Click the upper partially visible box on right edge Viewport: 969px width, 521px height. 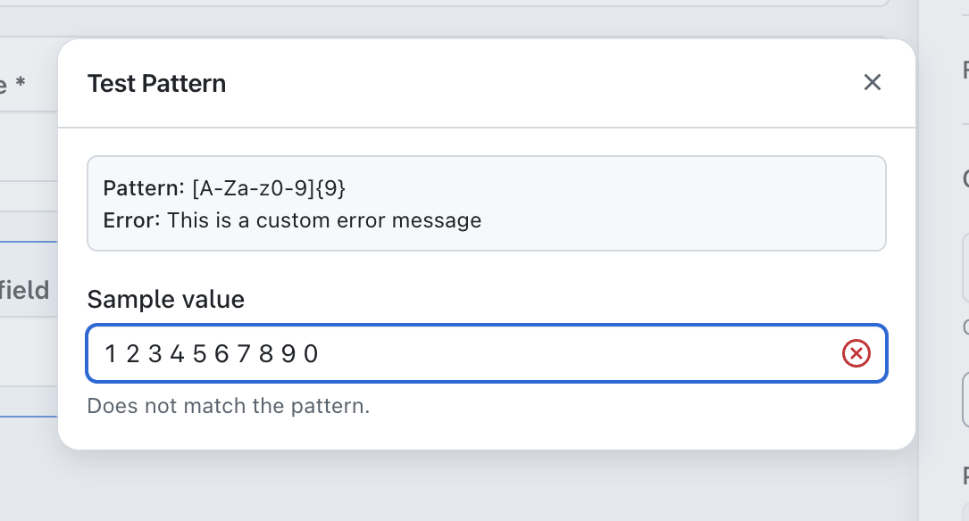click(965, 268)
